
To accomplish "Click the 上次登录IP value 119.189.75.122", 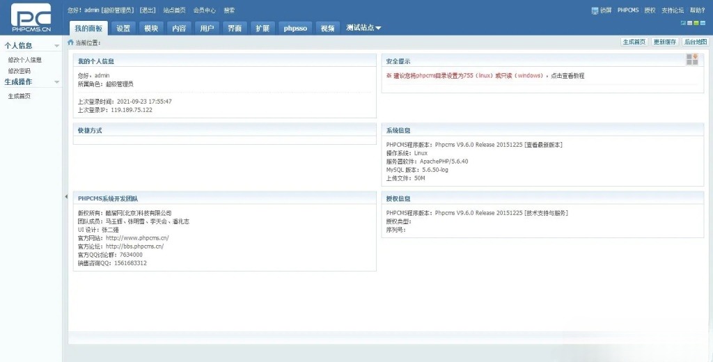I will point(132,110).
